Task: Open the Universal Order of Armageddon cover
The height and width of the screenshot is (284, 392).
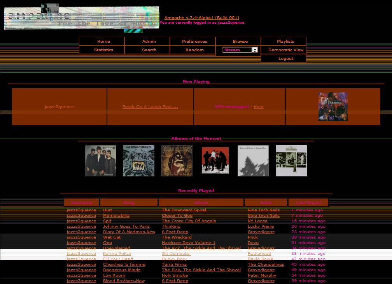Action: click(253, 161)
